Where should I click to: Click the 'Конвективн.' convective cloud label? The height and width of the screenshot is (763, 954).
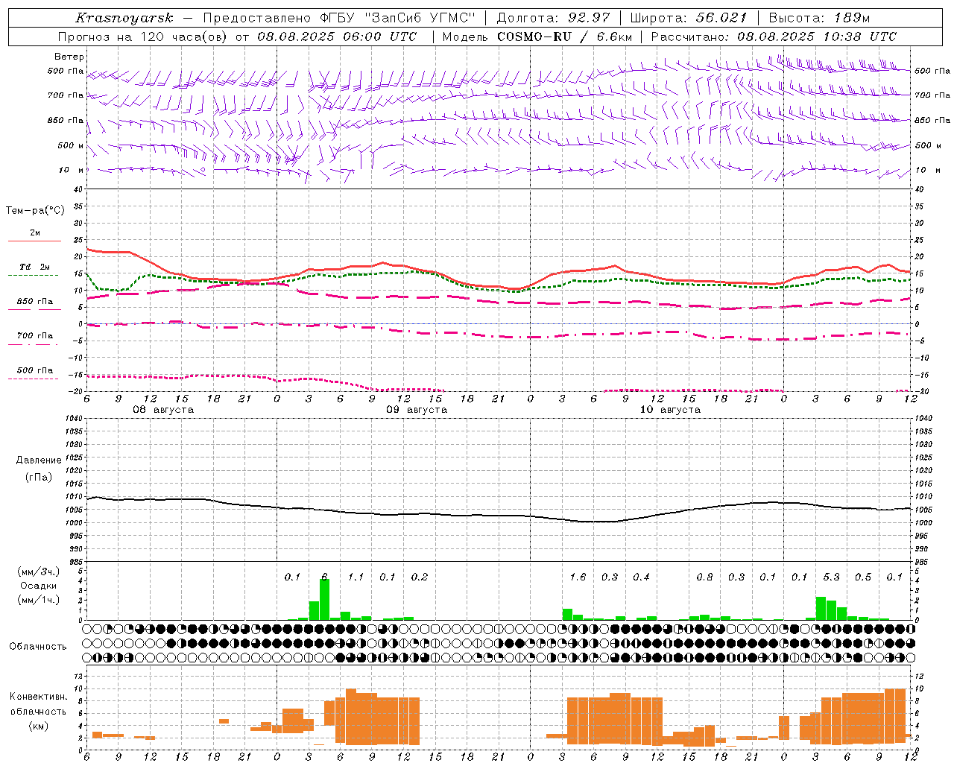[x=38, y=697]
